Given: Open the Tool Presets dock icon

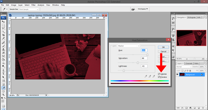Looking at the screenshot, I should [173, 29].
